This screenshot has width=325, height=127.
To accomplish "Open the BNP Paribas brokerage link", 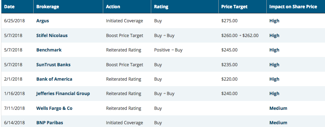I will click(49, 123).
